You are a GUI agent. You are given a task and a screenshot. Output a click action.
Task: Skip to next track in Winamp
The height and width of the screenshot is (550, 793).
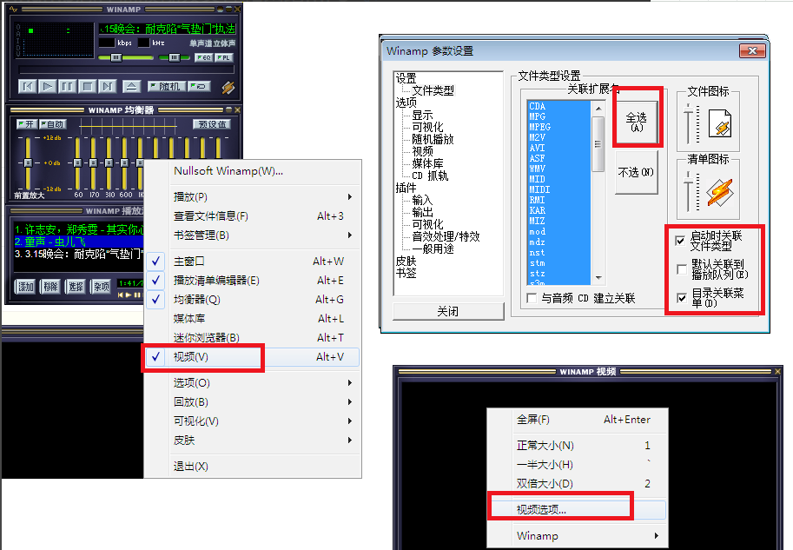coord(107,87)
